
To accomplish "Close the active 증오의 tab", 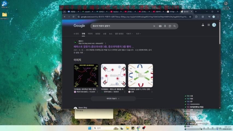I will click(191, 11).
